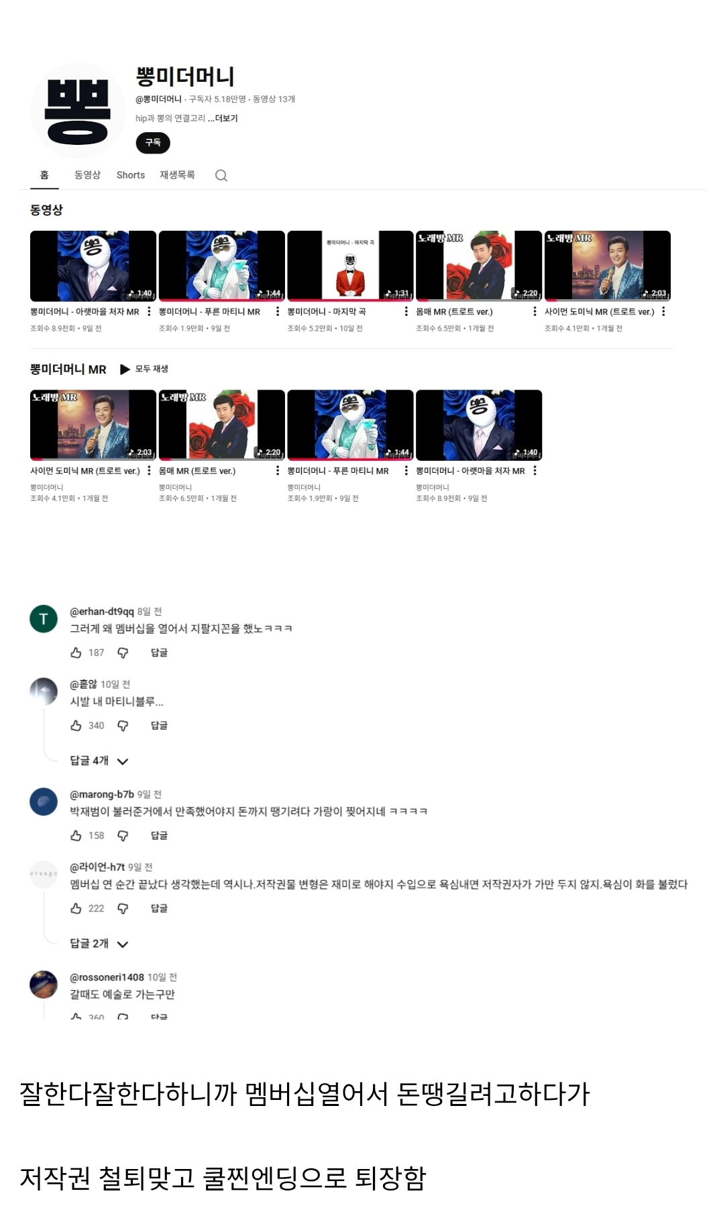This screenshot has width=713, height=1222.
Task: Open the 재생목록 tab
Action: 177,175
